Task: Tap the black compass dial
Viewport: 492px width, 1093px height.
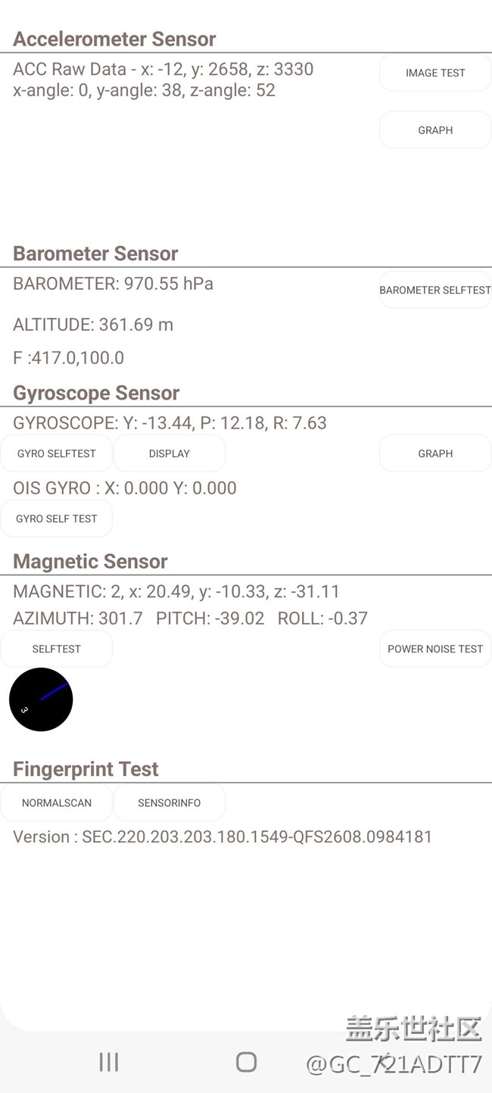Action: 41,699
